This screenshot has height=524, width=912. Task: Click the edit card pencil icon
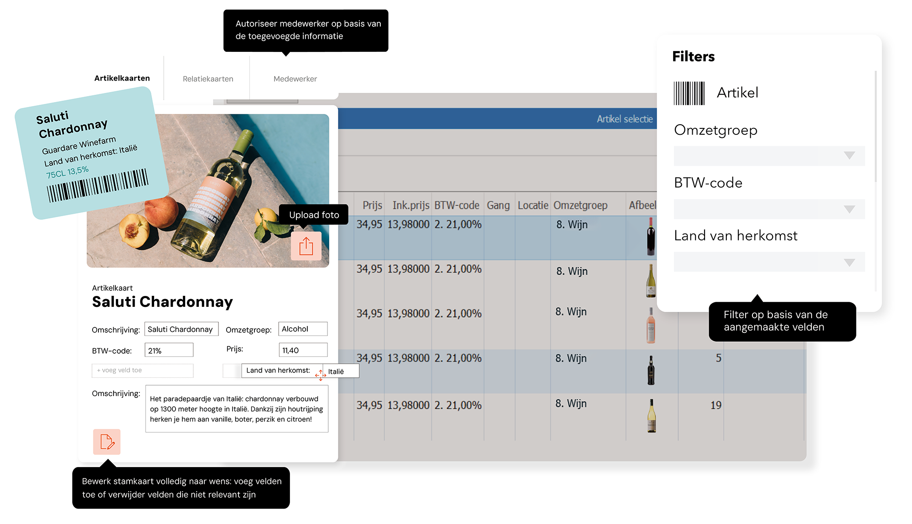(x=107, y=442)
